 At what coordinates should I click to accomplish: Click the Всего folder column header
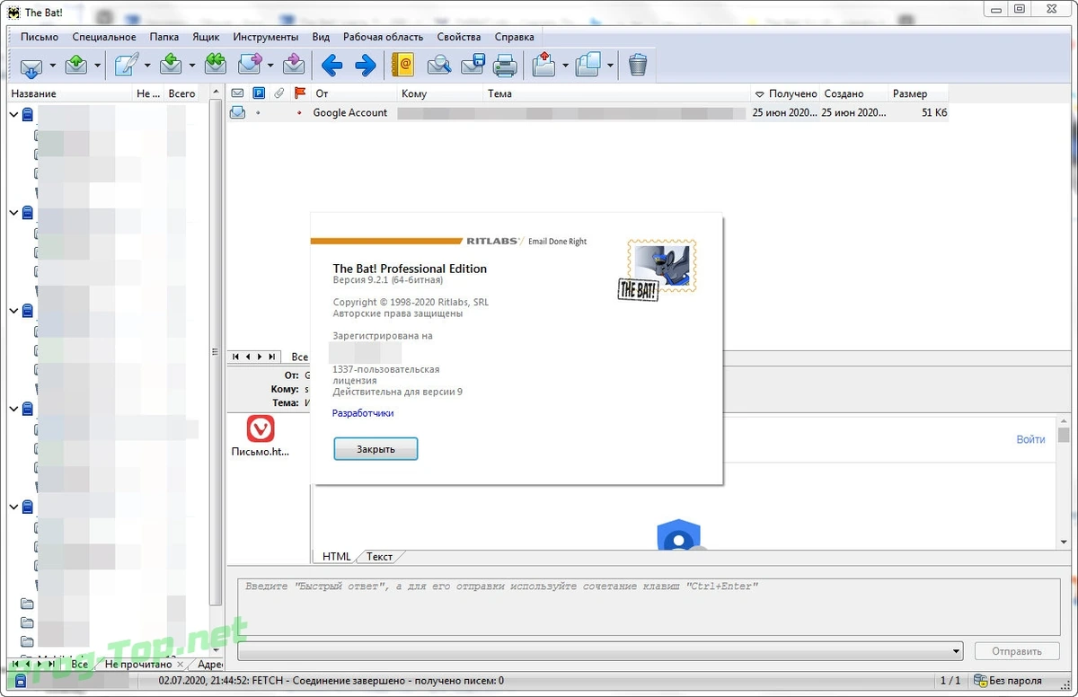click(x=187, y=93)
